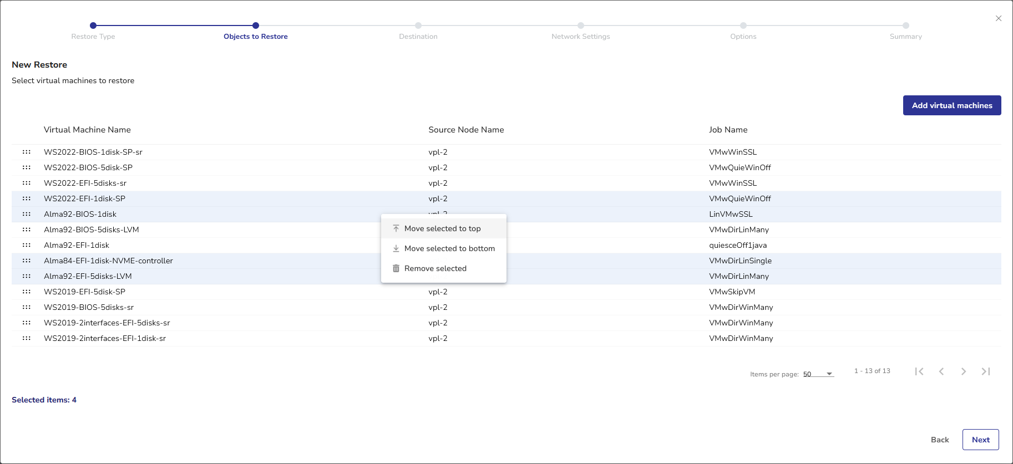Choose Move selected to top

[x=443, y=228]
